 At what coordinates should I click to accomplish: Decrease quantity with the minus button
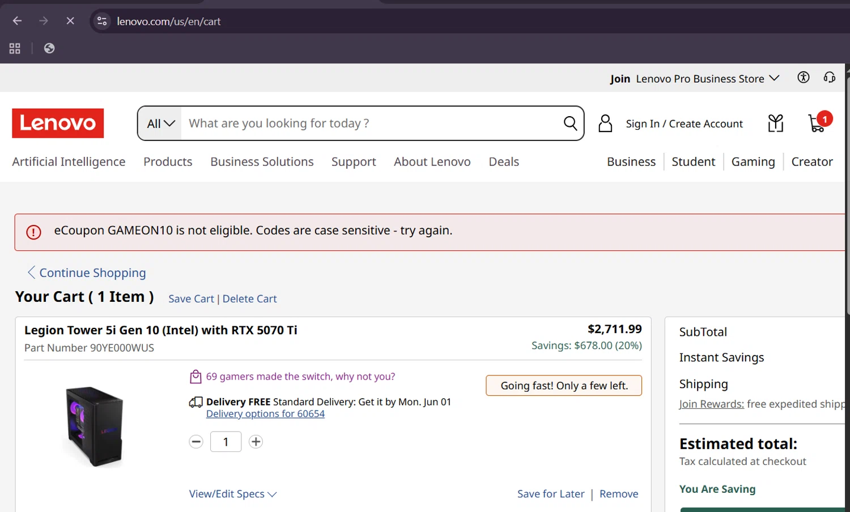coord(196,442)
